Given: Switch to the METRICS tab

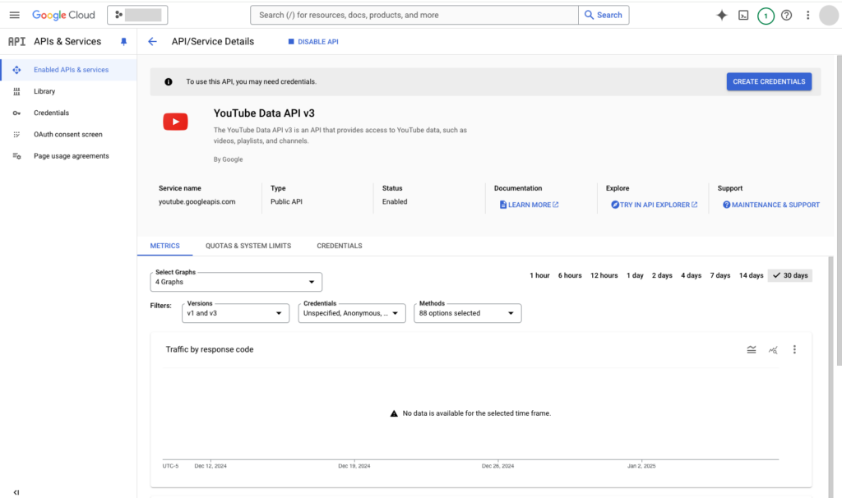Looking at the screenshot, I should click(x=164, y=246).
